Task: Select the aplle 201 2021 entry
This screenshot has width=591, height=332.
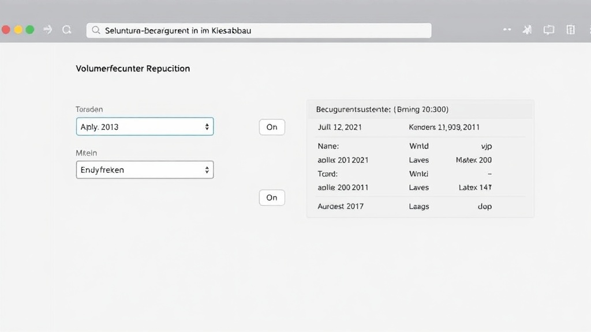Action: click(343, 160)
